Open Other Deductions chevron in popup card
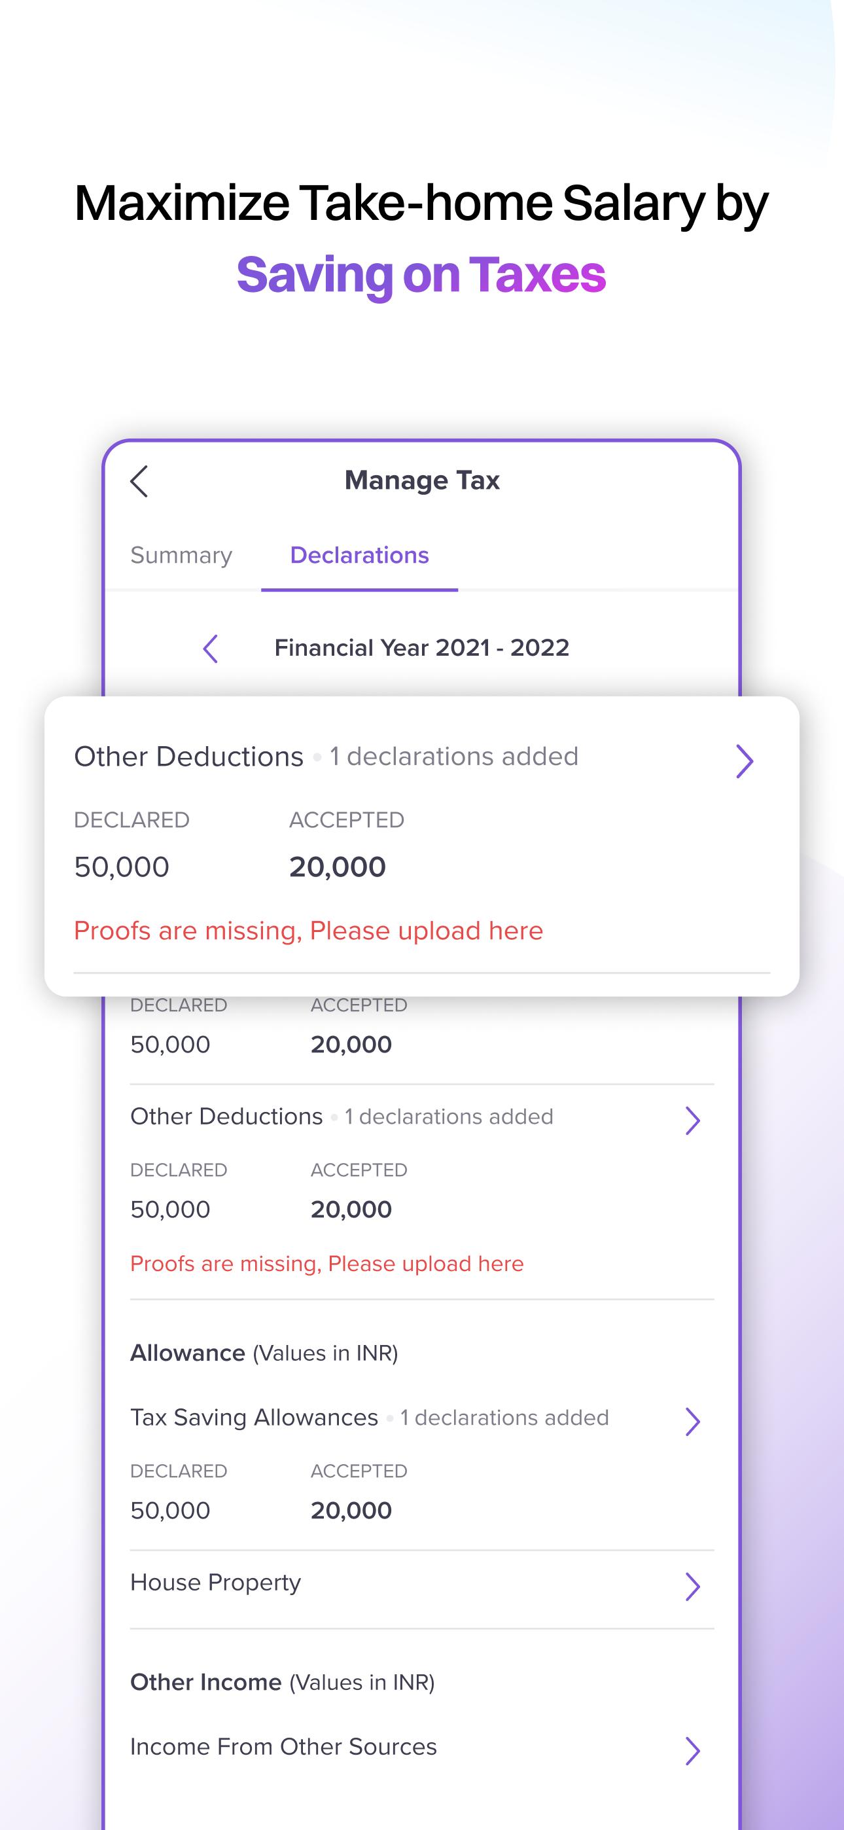Viewport: 844px width, 1830px height. tap(744, 762)
